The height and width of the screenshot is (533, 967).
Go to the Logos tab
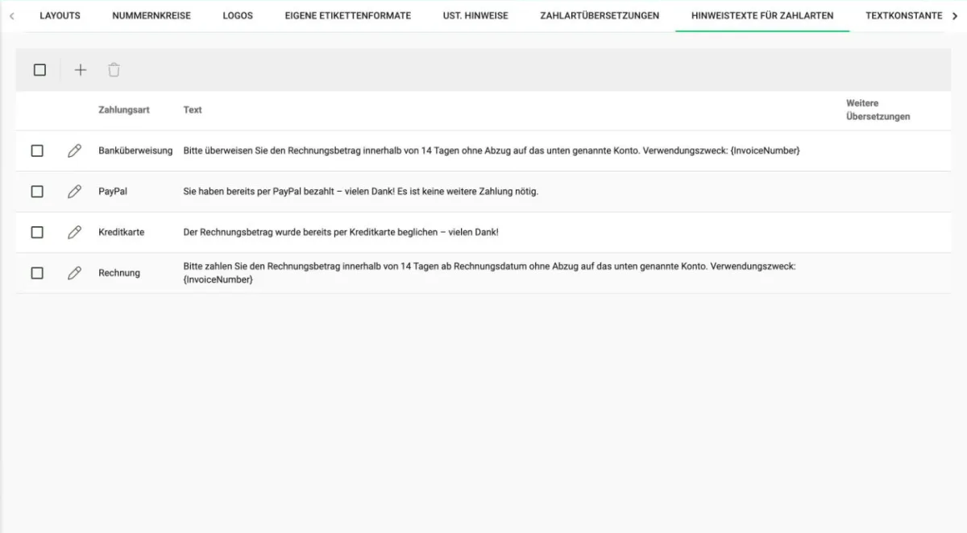pos(238,16)
